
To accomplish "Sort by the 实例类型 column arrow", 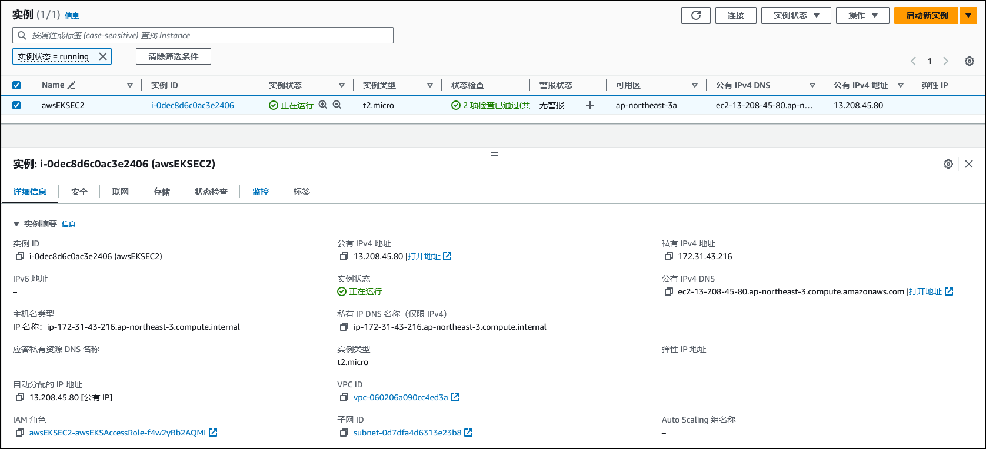I will pyautogui.click(x=430, y=85).
